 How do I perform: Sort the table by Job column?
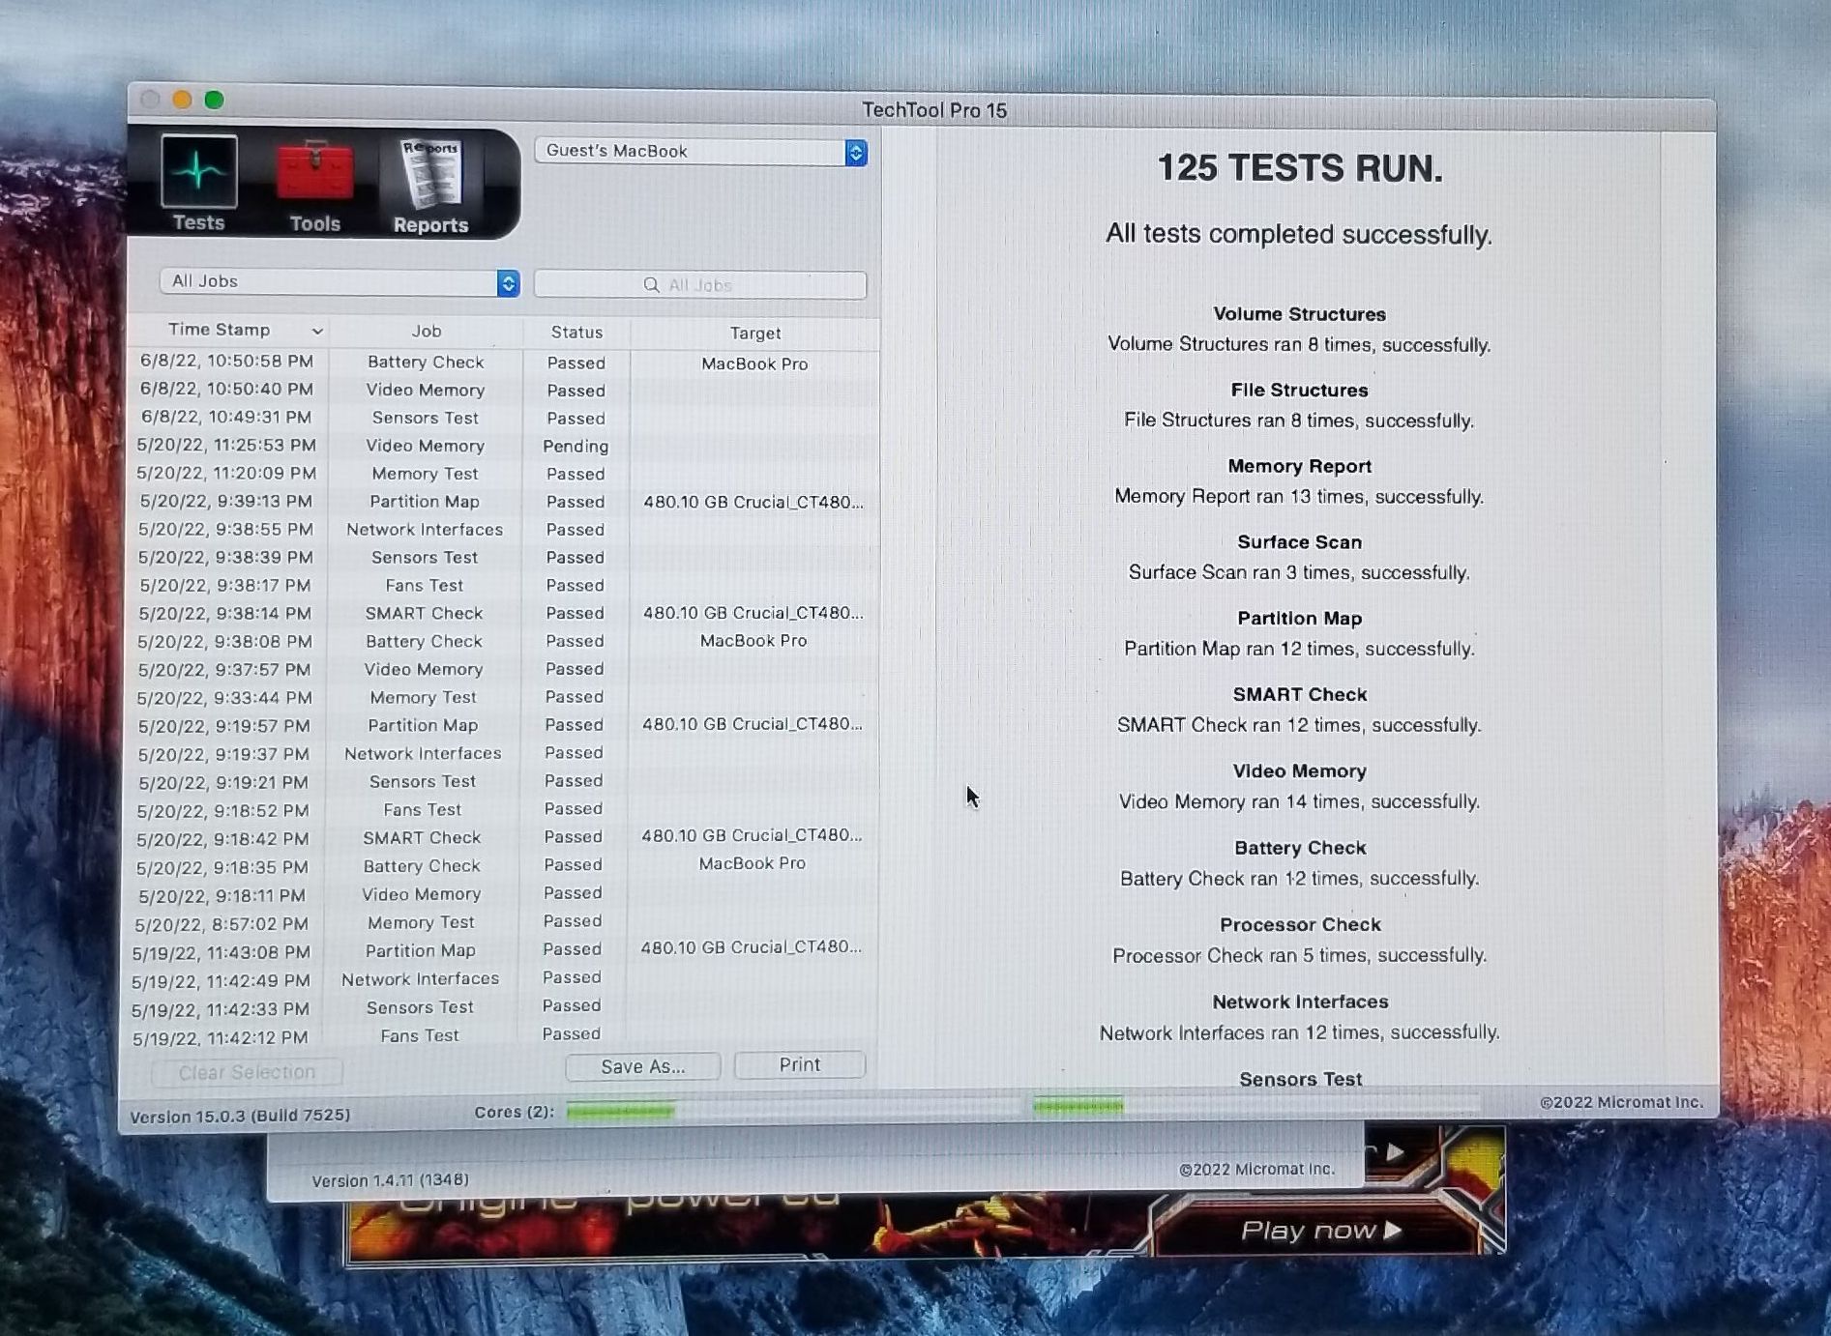pyautogui.click(x=426, y=332)
